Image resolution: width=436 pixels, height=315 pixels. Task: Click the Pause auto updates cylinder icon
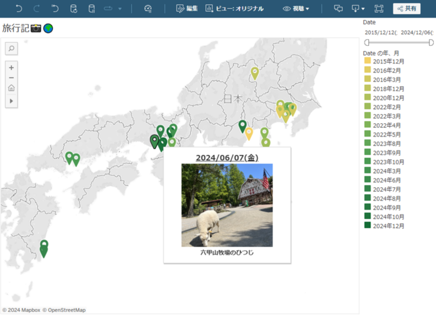click(x=91, y=8)
